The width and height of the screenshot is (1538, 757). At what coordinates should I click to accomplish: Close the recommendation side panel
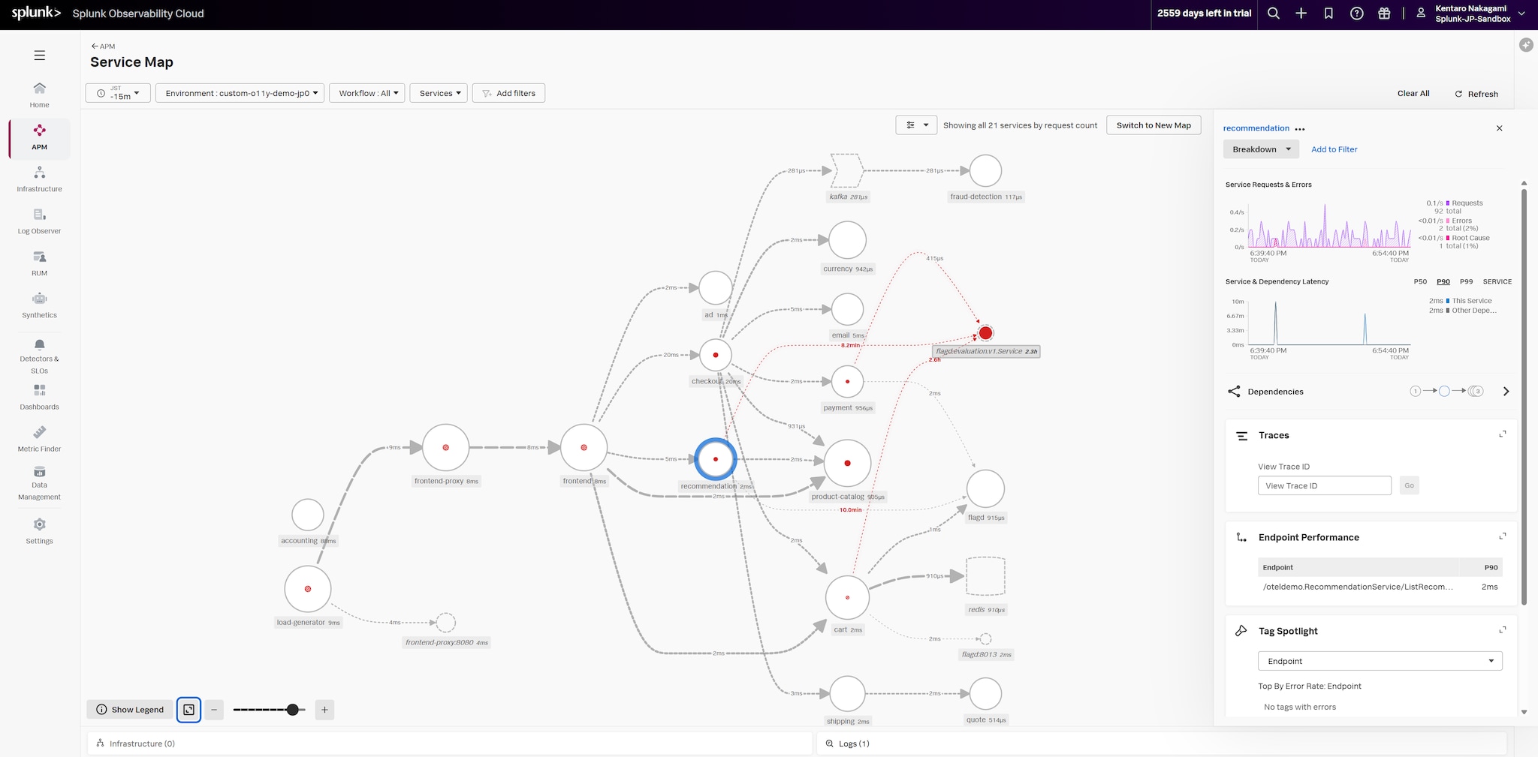tap(1500, 128)
